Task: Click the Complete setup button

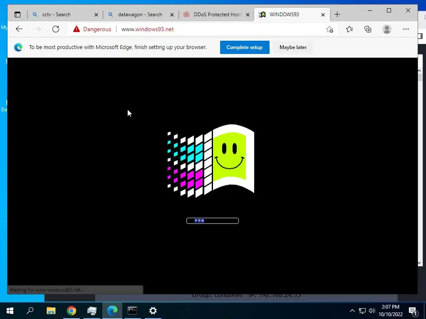Action: pos(245,47)
